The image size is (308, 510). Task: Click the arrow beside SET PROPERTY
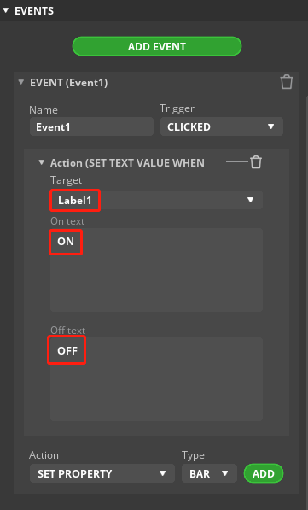(x=163, y=473)
